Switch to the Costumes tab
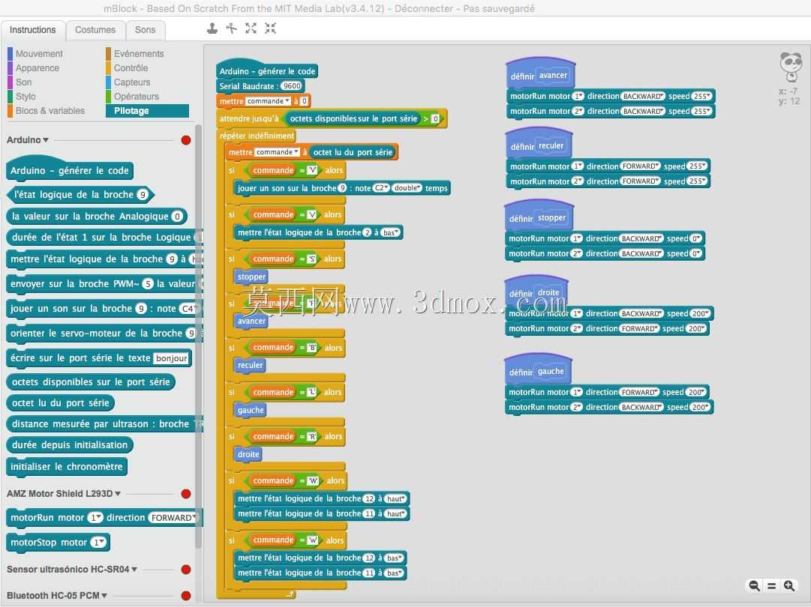 coord(95,30)
